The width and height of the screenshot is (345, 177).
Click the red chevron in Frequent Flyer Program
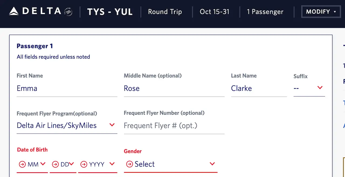coord(112,125)
